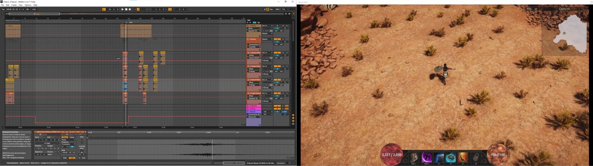Click the transport Stop button
Image resolution: width=593 pixels, height=166 pixels.
[x=126, y=9]
